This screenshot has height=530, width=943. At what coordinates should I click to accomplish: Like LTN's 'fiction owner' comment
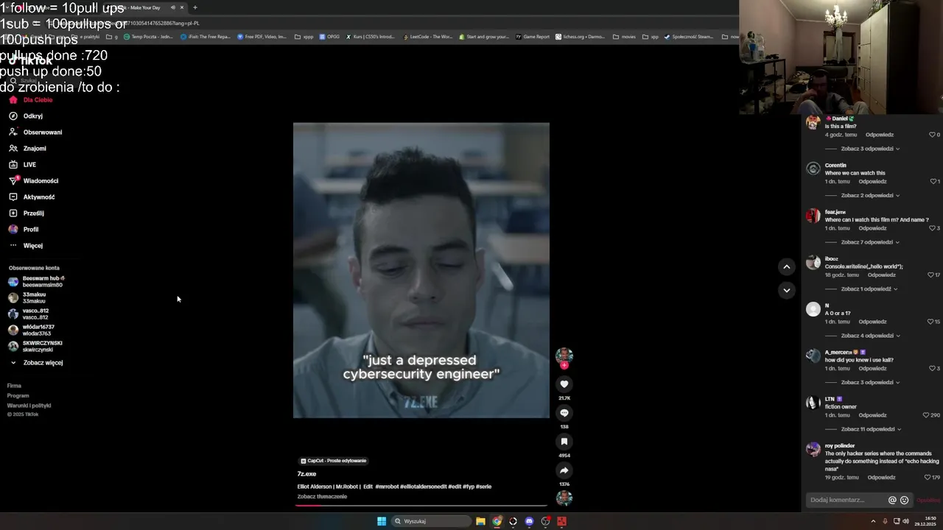click(x=928, y=415)
